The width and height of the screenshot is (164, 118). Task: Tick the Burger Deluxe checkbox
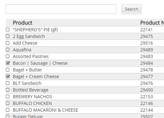[x=8, y=116]
